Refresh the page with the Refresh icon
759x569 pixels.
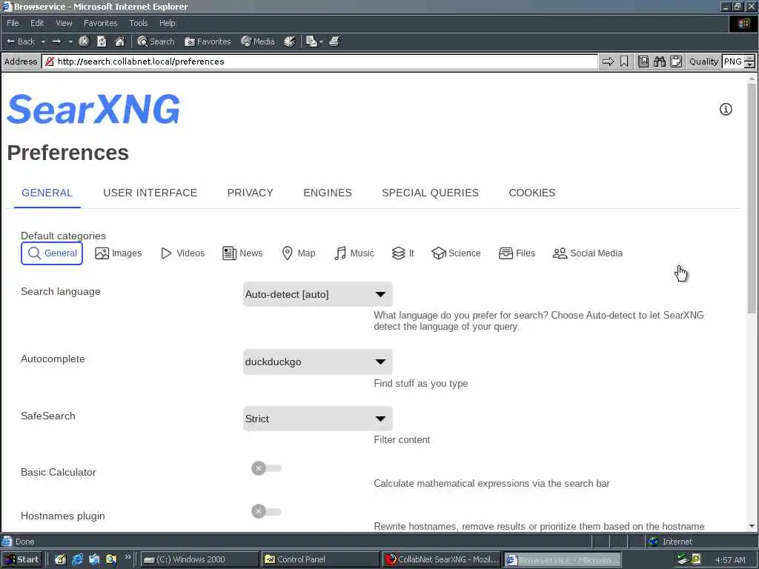pos(102,41)
